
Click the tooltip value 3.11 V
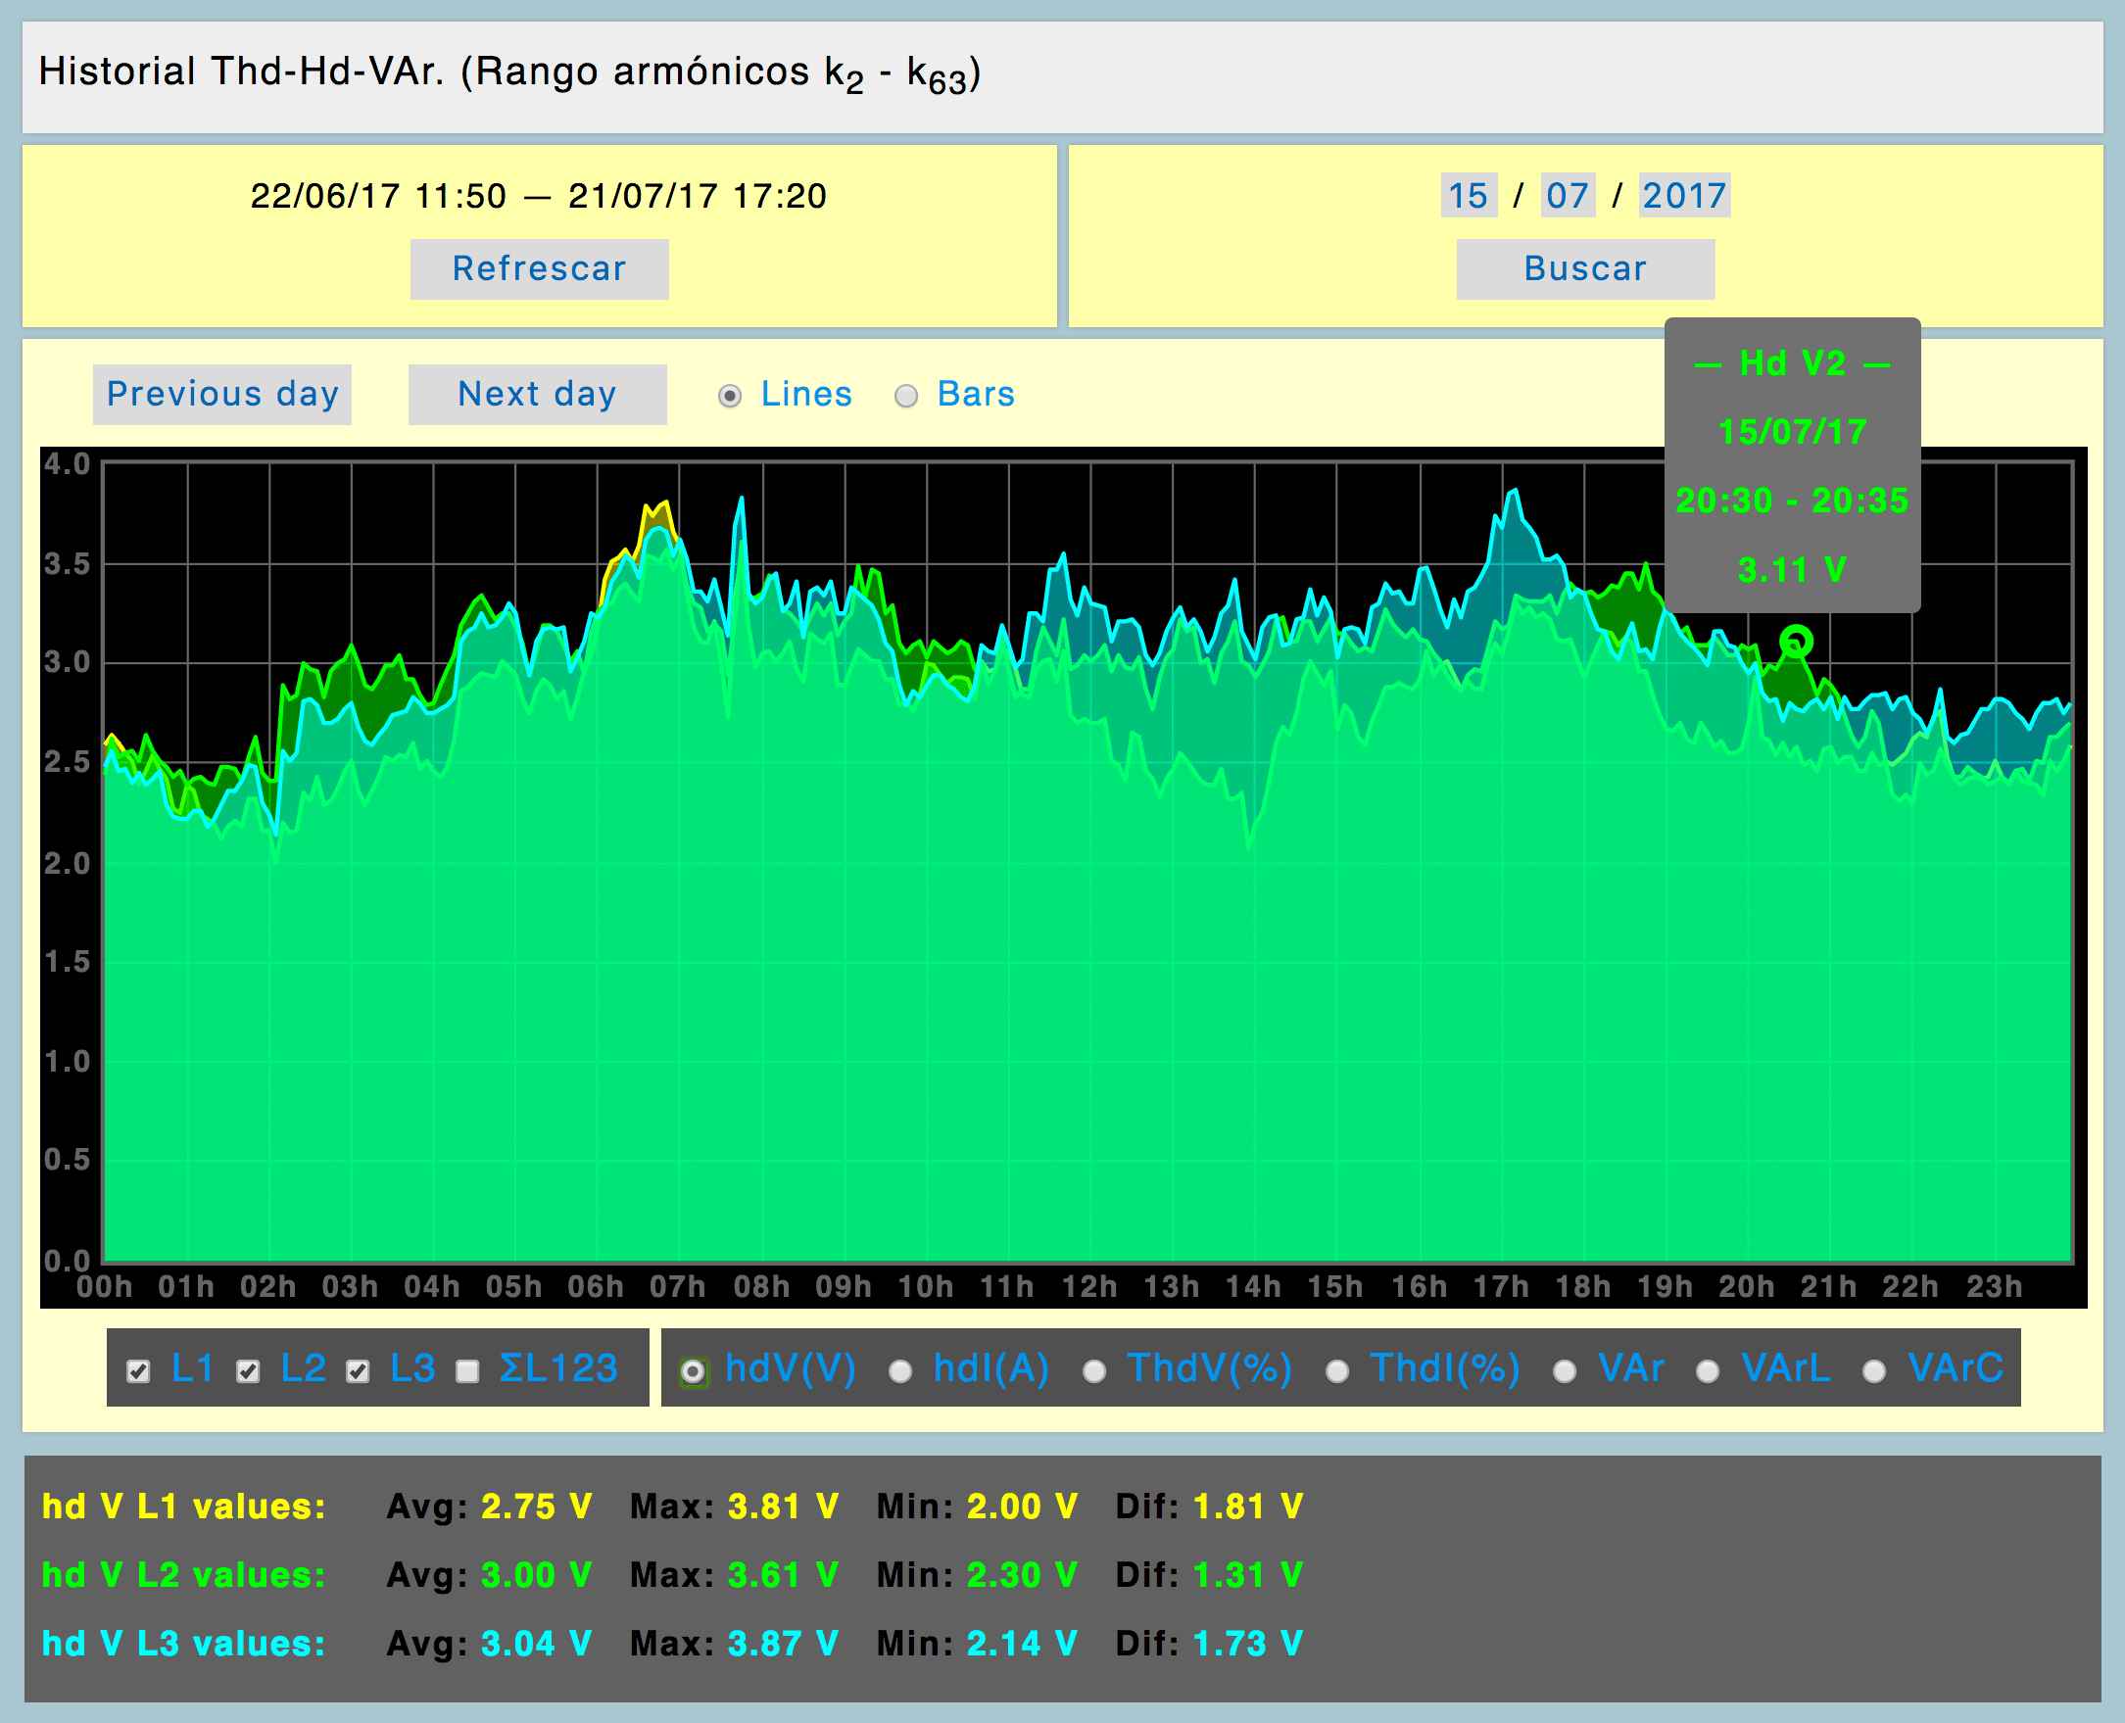(1792, 570)
